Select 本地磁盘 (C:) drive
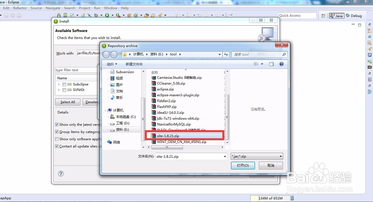 (x=123, y=117)
